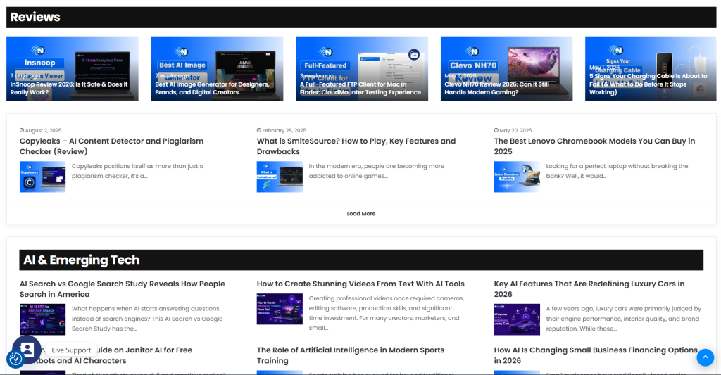
Task: Click the May 20, 2025 date text
Action: pyautogui.click(x=515, y=131)
